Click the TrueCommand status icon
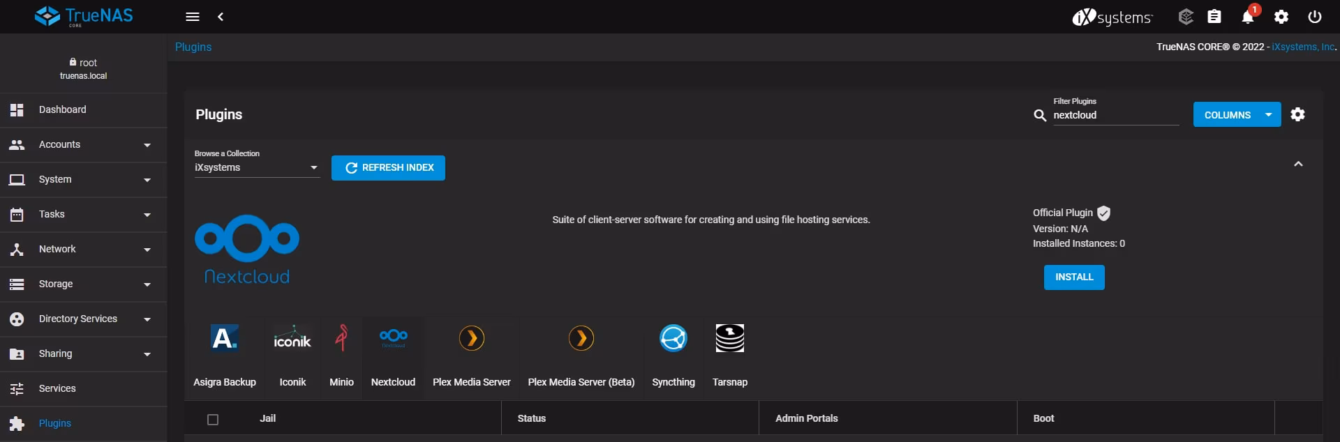This screenshot has width=1340, height=442. click(1186, 17)
